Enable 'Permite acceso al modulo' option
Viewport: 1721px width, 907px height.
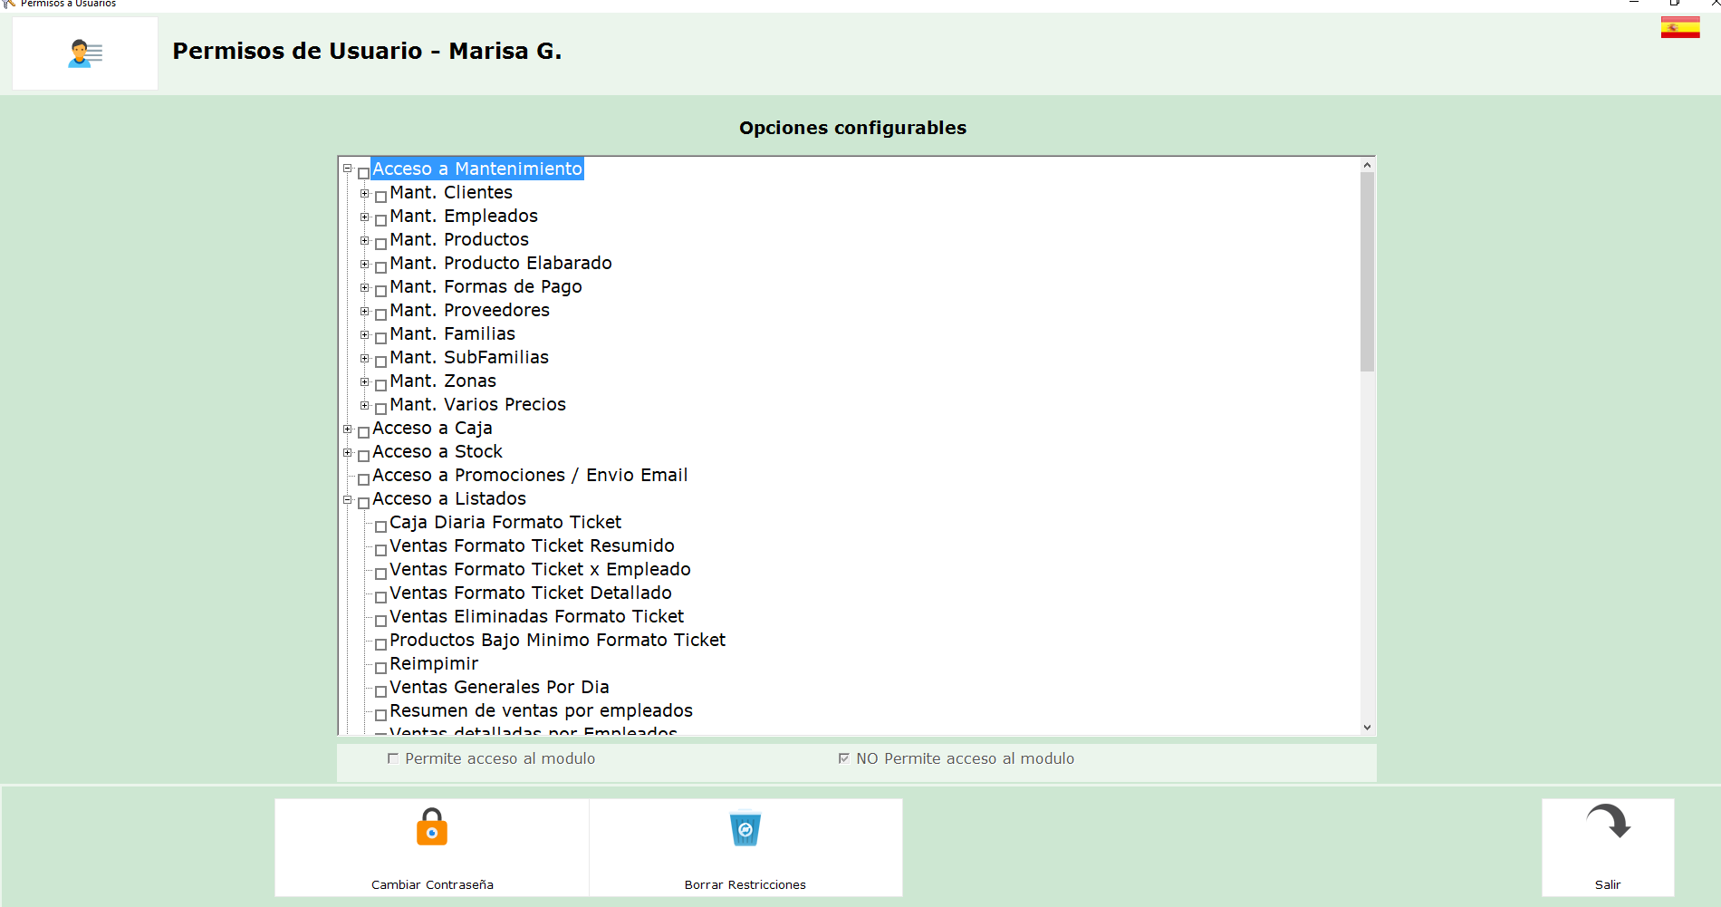[393, 759]
